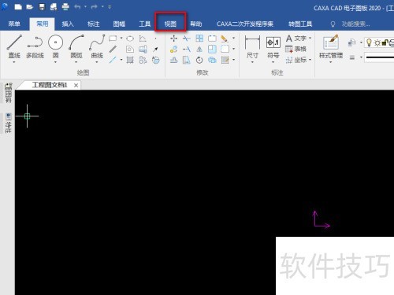Select the Mirror tool in 修改 group
This screenshot has height=295, width=394.
pos(199,49)
